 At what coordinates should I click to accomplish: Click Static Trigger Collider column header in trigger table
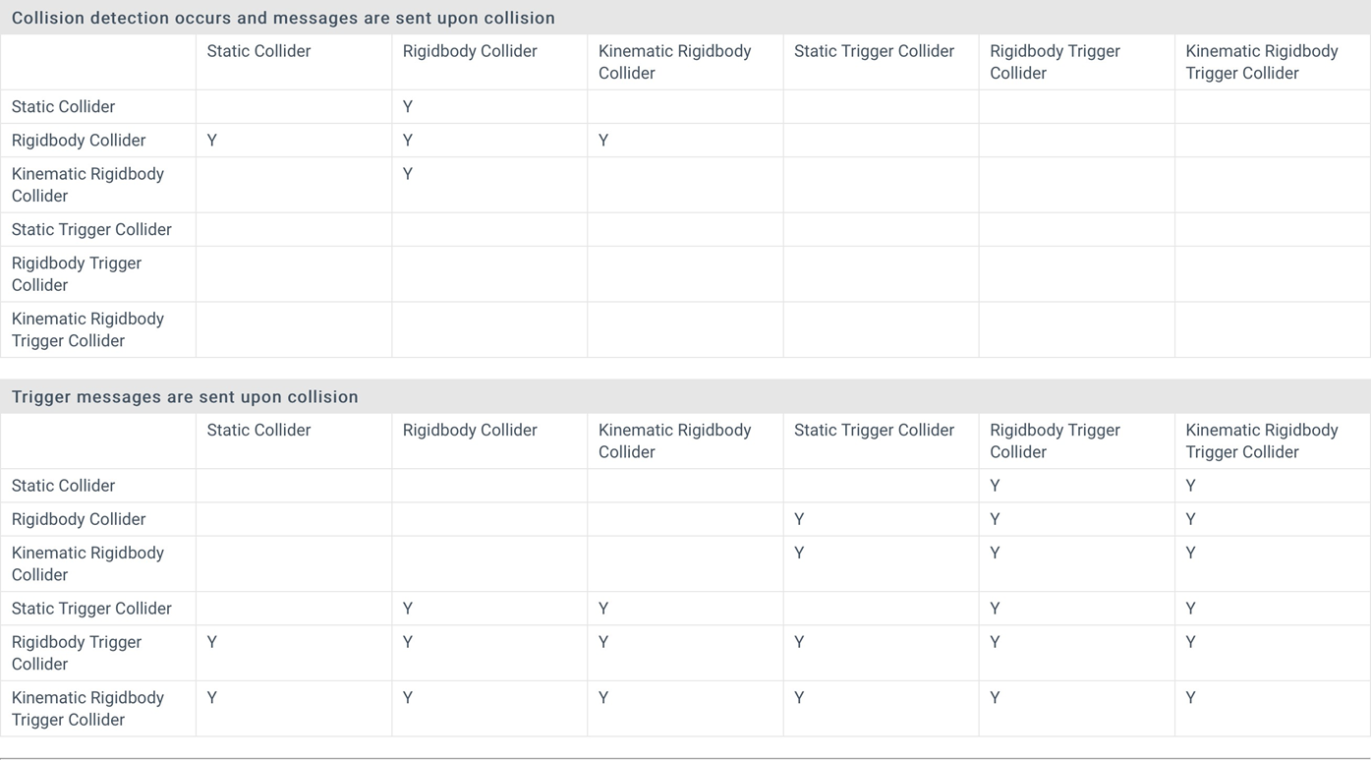(x=874, y=431)
